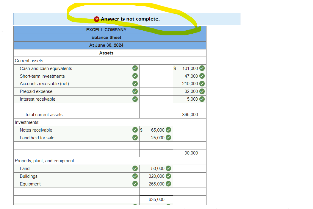Image resolution: width=313 pixels, height=209 pixels.
Task: Click the EXCELL COMPANY title bar
Action: [106, 29]
